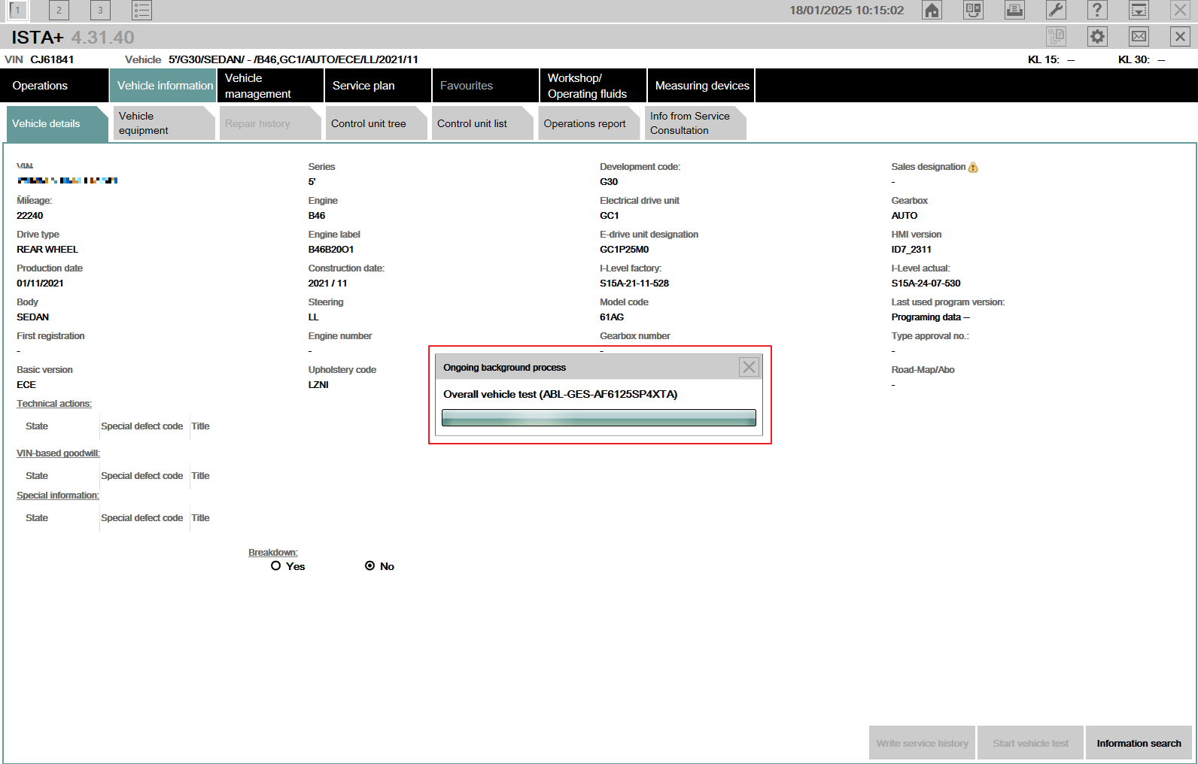
Task: Click the Technical actions heading
Action: pyautogui.click(x=54, y=404)
